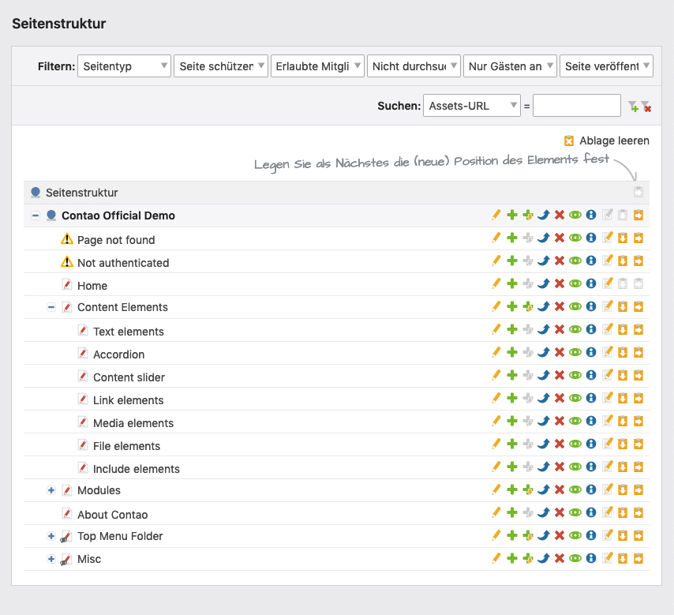Viewport: 674px width, 615px height.
Task: Show info for the Misc page
Action: [591, 558]
